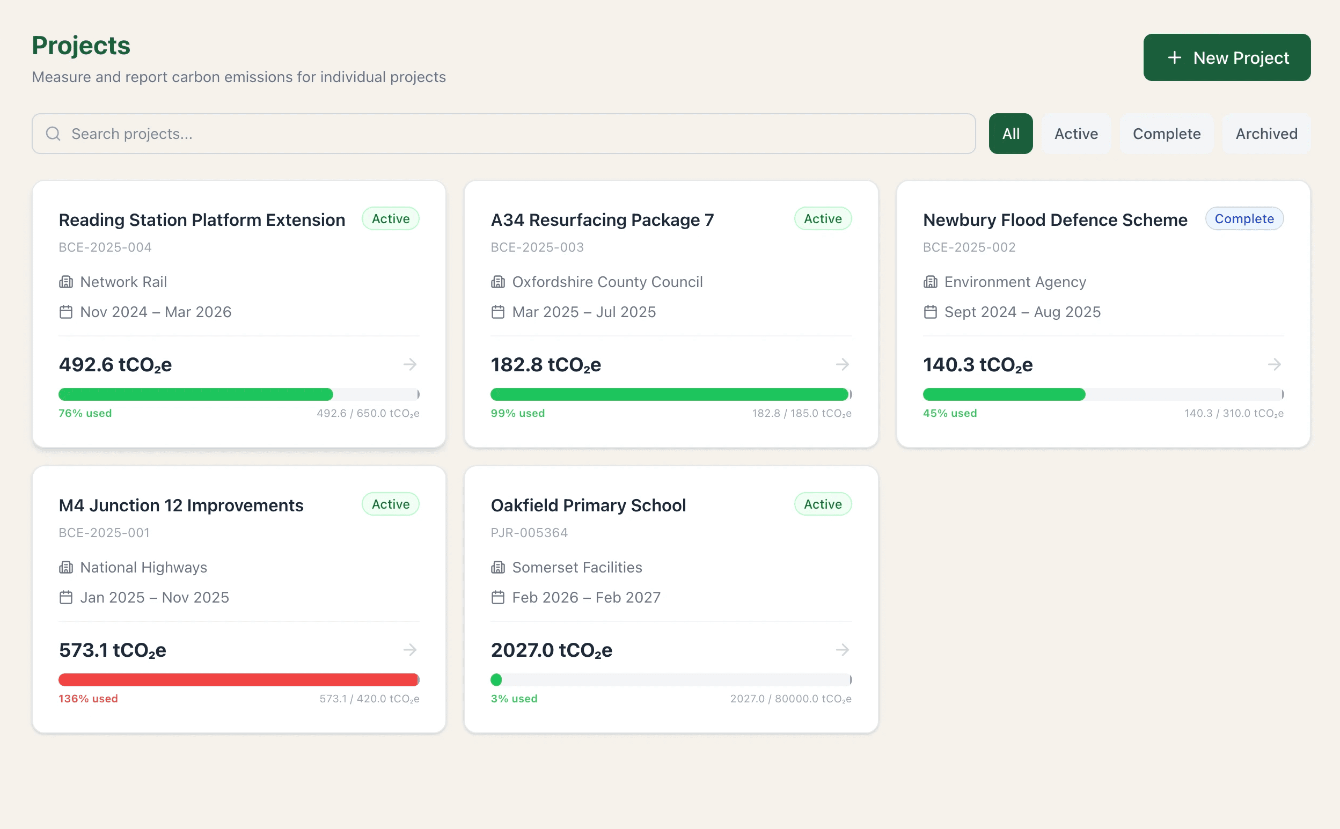Filter projects by Active
This screenshot has height=829, width=1340.
pyautogui.click(x=1076, y=134)
